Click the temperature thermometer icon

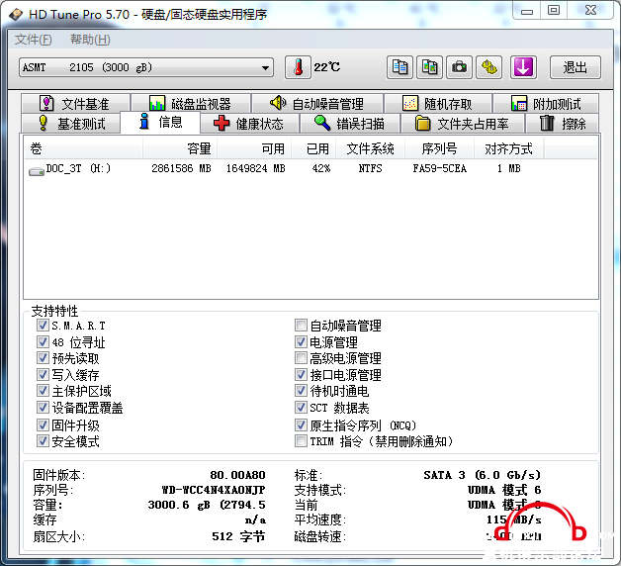298,67
